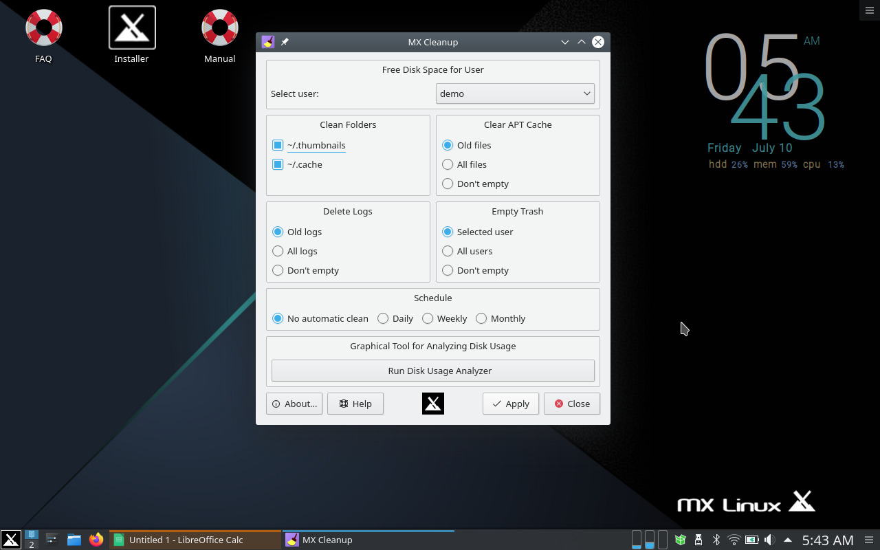Open Bluetooth settings from the system tray
The height and width of the screenshot is (550, 880).
[x=716, y=540]
